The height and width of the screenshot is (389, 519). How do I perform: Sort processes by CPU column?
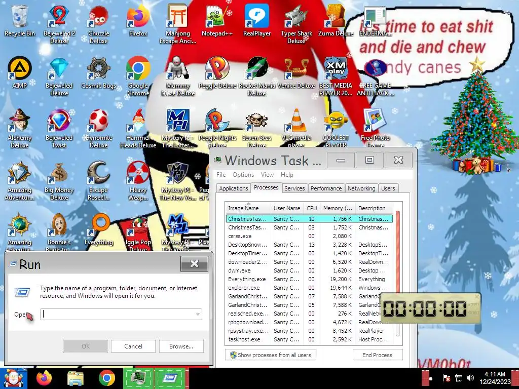312,208
